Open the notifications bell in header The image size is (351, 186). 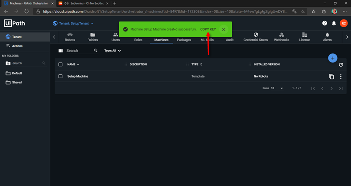click(x=334, y=23)
